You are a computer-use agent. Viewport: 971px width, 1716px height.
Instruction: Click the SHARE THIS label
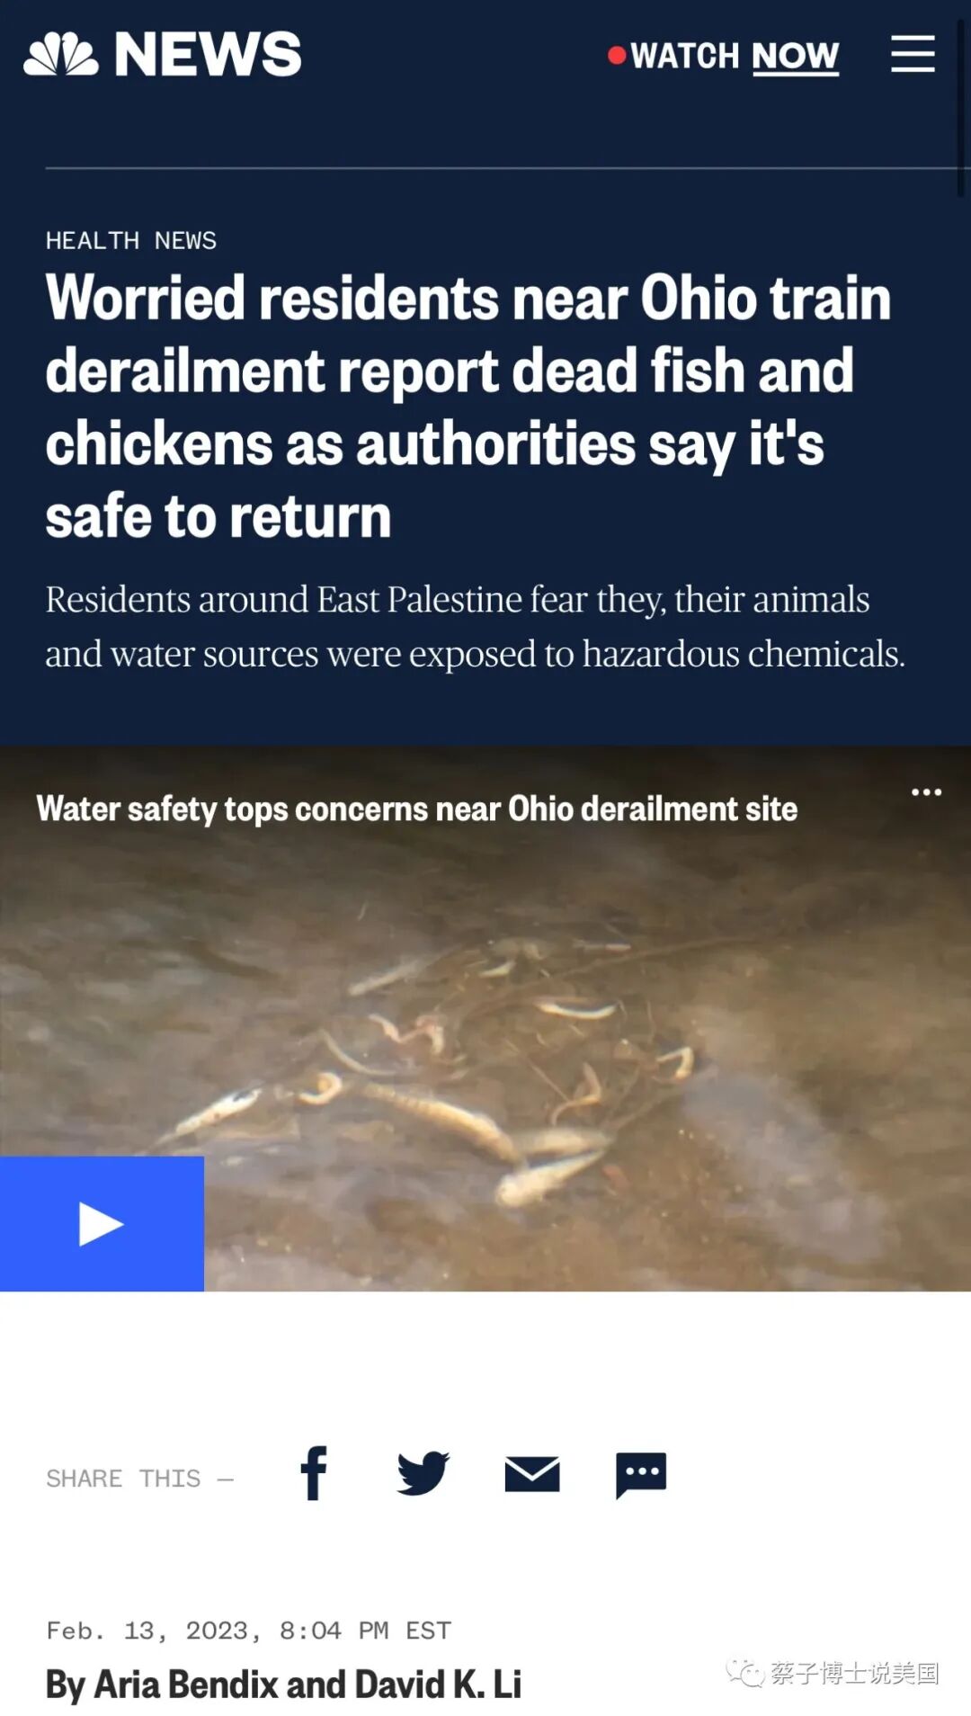123,1479
